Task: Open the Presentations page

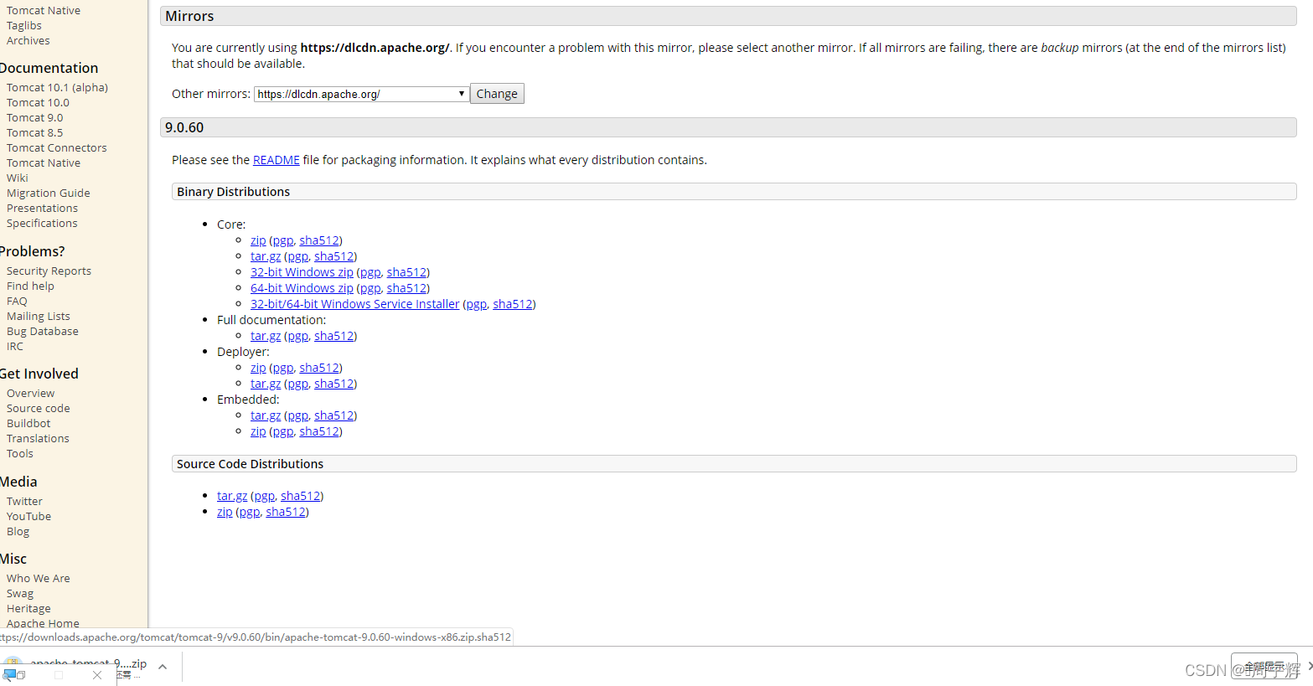Action: pos(42,209)
